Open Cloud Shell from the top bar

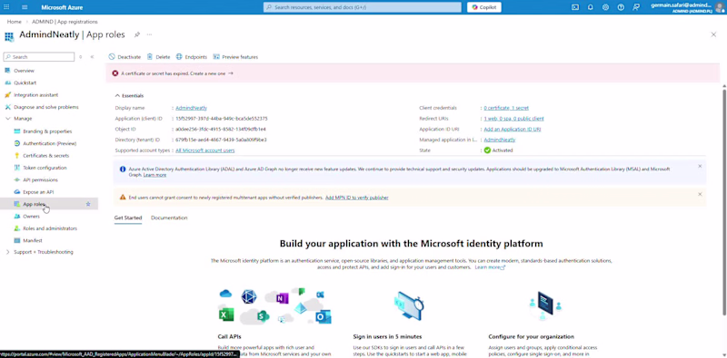[575, 7]
